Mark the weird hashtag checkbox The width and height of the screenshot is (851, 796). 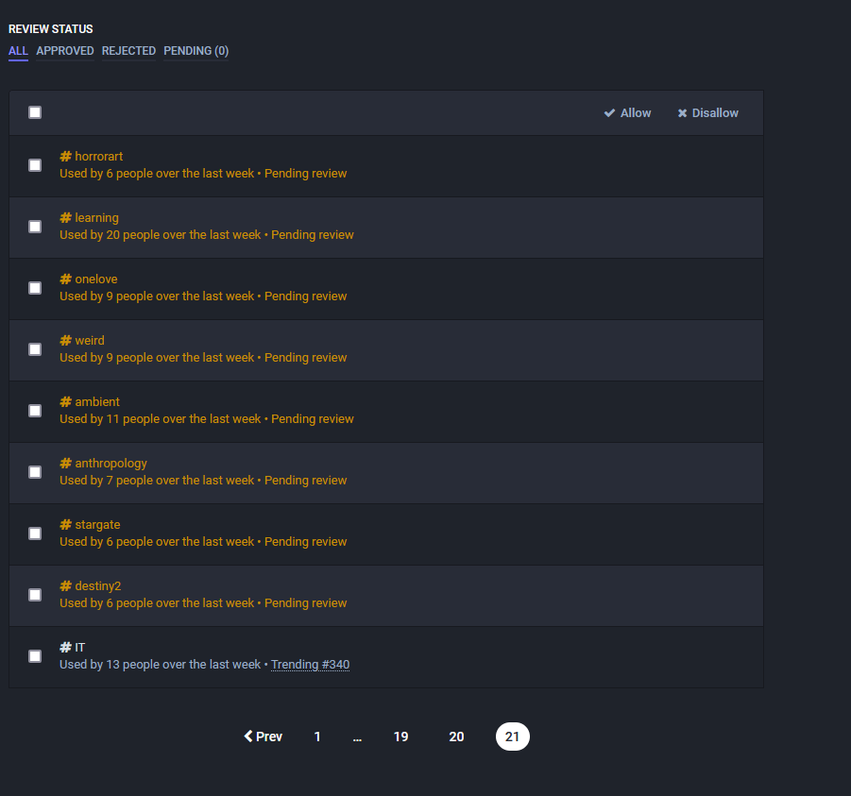35,348
